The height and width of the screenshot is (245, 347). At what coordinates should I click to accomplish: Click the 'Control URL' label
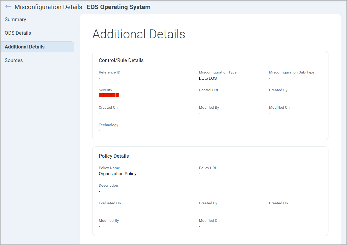(x=209, y=90)
